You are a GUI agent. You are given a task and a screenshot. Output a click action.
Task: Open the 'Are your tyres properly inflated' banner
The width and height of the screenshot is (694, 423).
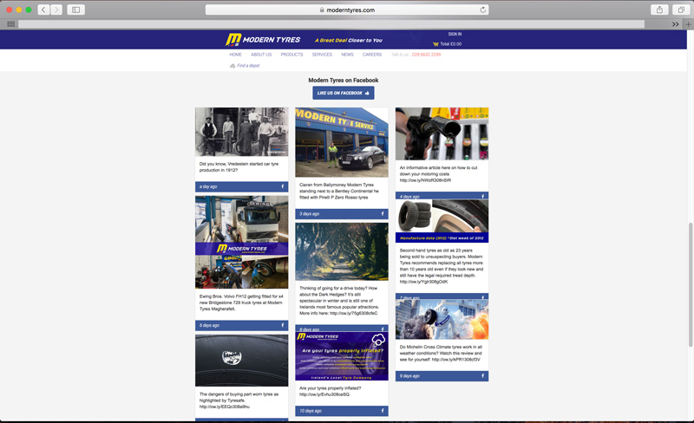pyautogui.click(x=342, y=356)
